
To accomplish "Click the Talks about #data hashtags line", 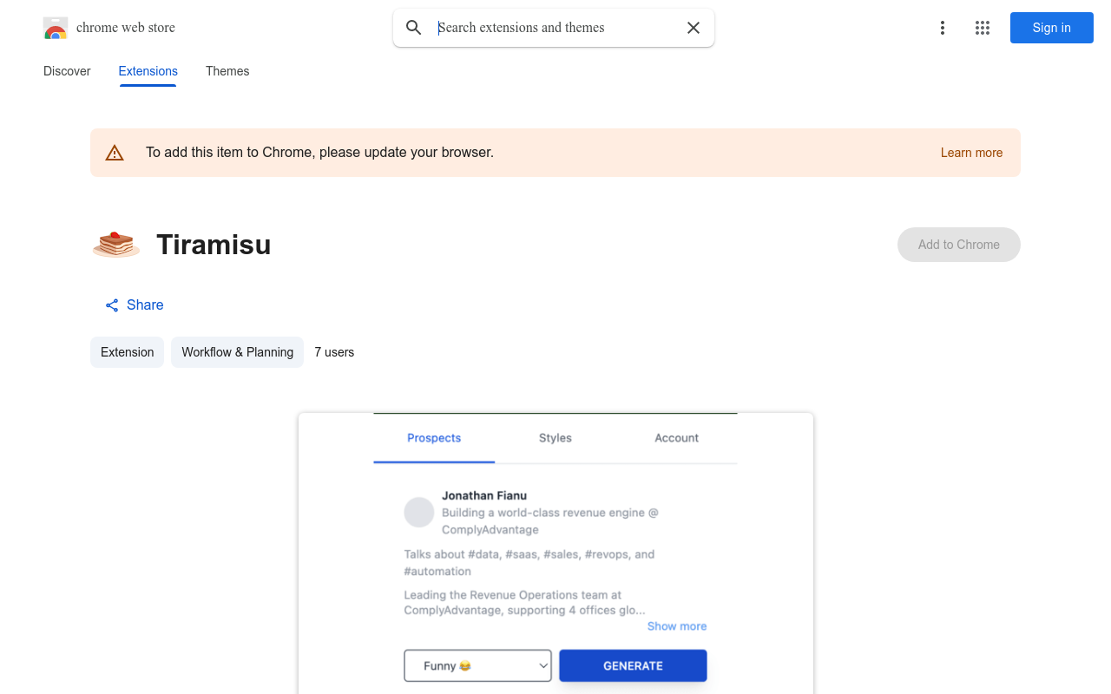I will point(529,562).
